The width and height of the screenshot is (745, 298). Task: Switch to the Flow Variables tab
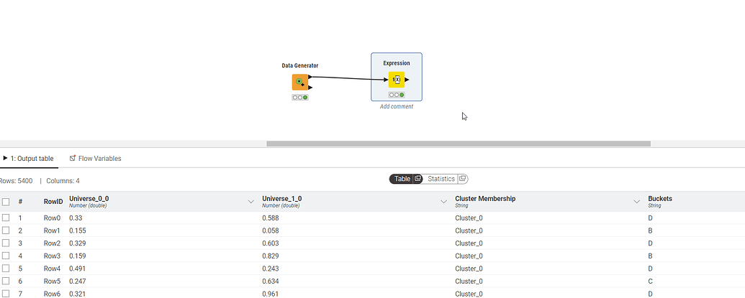point(96,159)
